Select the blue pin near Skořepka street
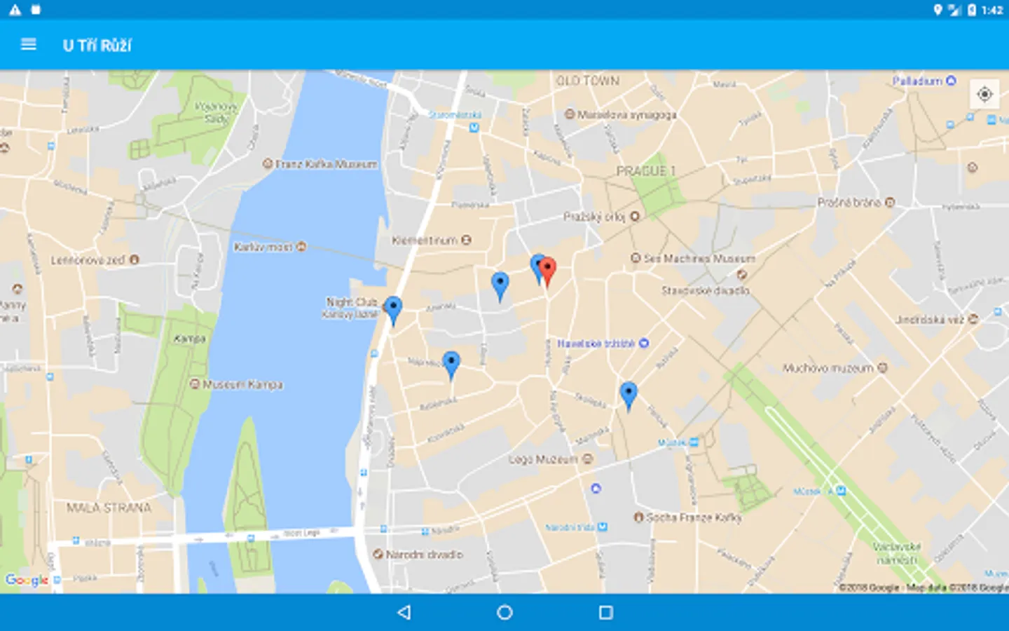This screenshot has height=631, width=1009. (x=629, y=396)
